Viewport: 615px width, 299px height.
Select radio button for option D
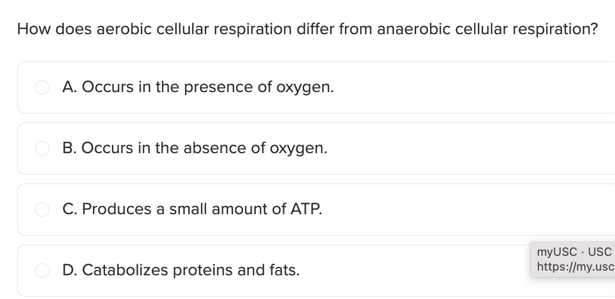[x=42, y=271]
